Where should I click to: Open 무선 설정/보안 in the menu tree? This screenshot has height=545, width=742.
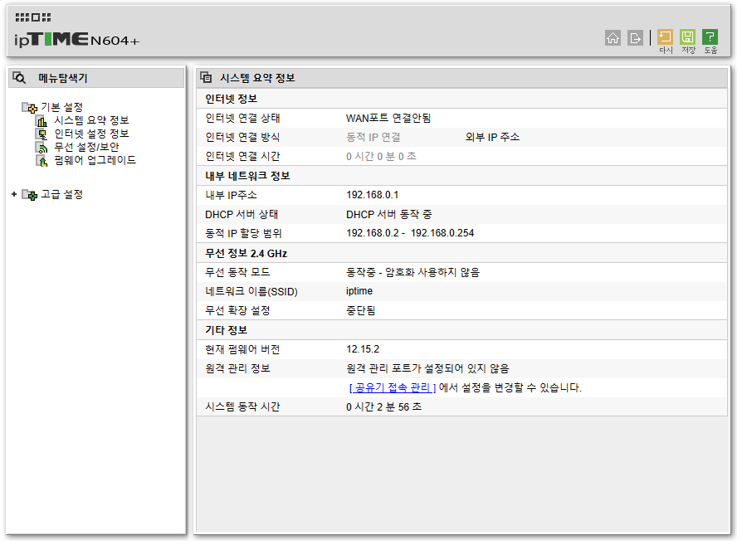click(x=86, y=147)
